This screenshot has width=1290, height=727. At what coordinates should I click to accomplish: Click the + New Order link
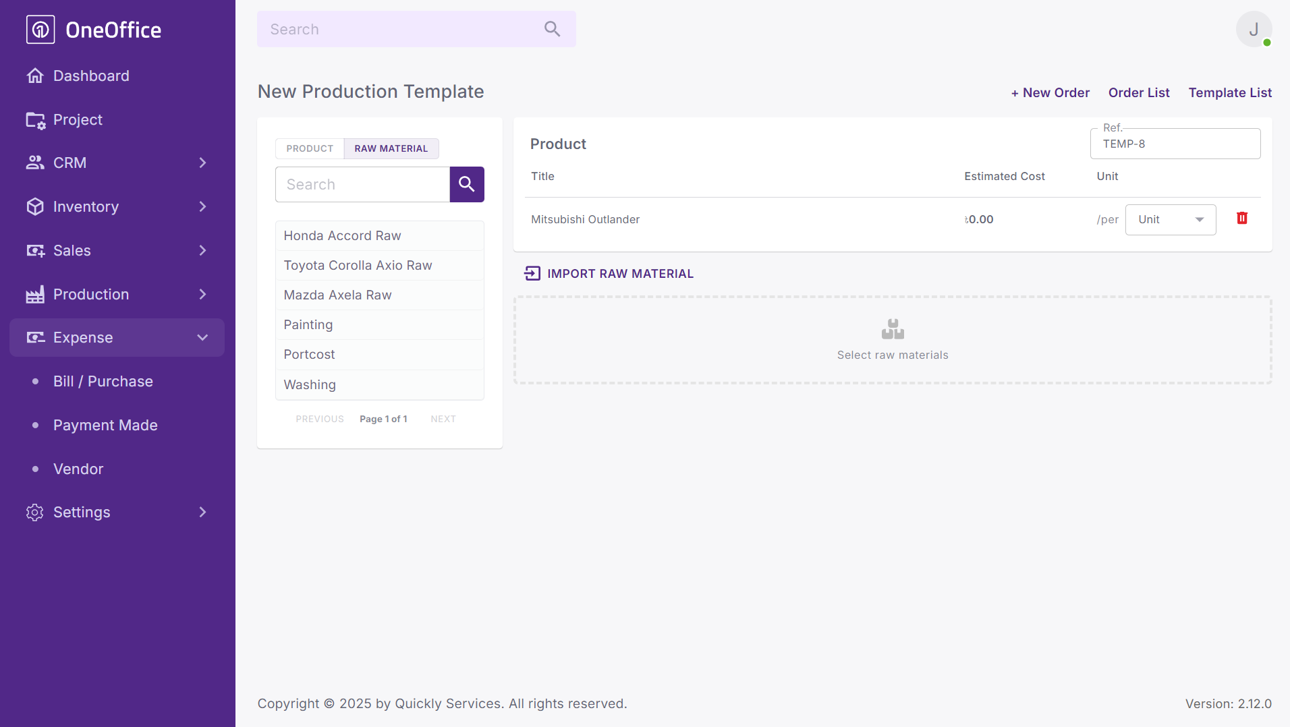[x=1050, y=93]
